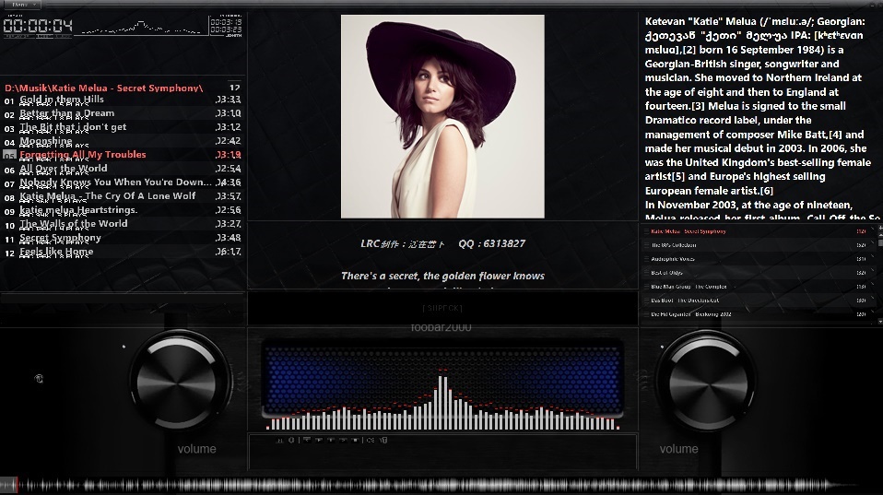Screen dimensions: 883x495
Task: Click the YT icon in the bottom toolbar
Action: (383, 441)
